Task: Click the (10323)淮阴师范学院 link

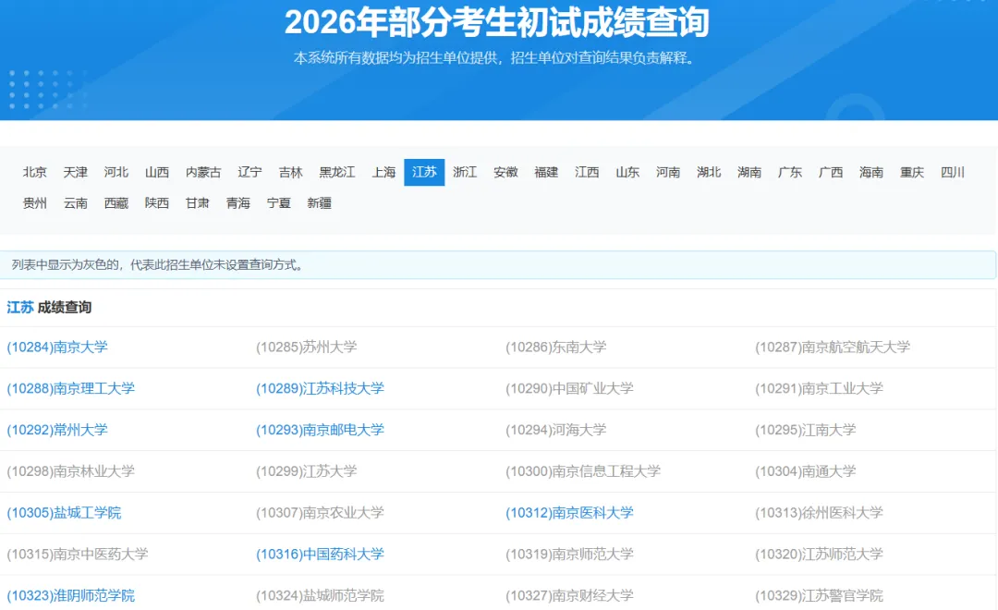Action: (x=70, y=595)
